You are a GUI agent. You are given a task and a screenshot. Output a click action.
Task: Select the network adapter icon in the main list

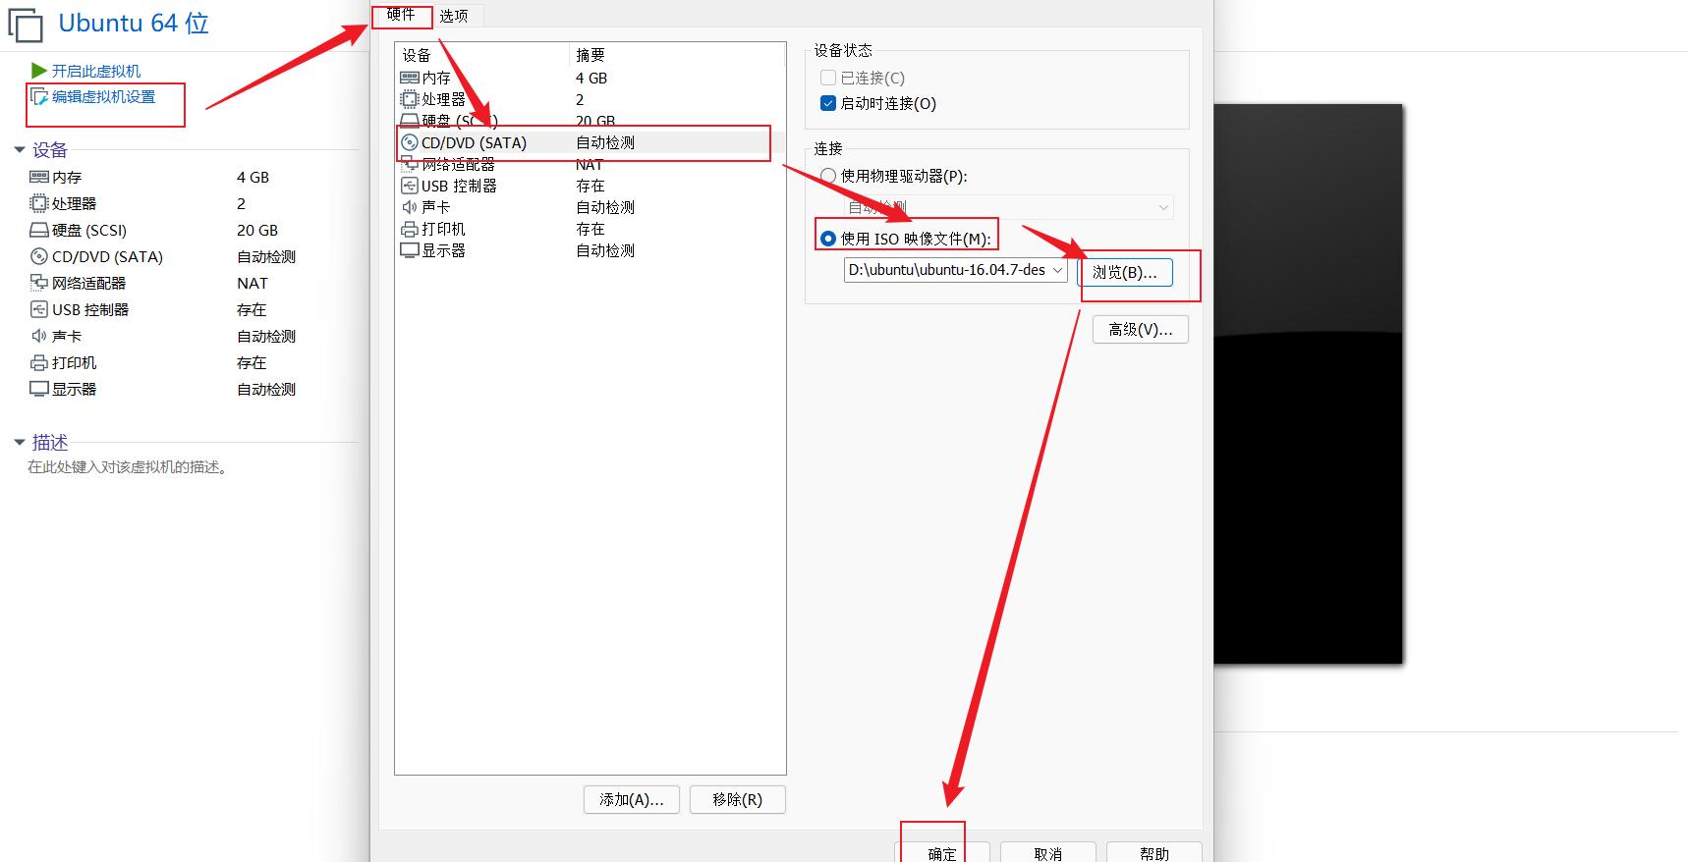tap(39, 283)
